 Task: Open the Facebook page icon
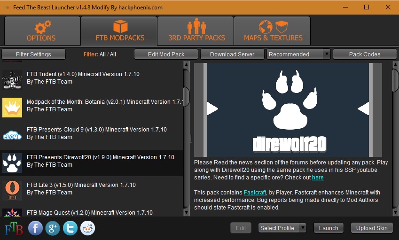(x=35, y=228)
